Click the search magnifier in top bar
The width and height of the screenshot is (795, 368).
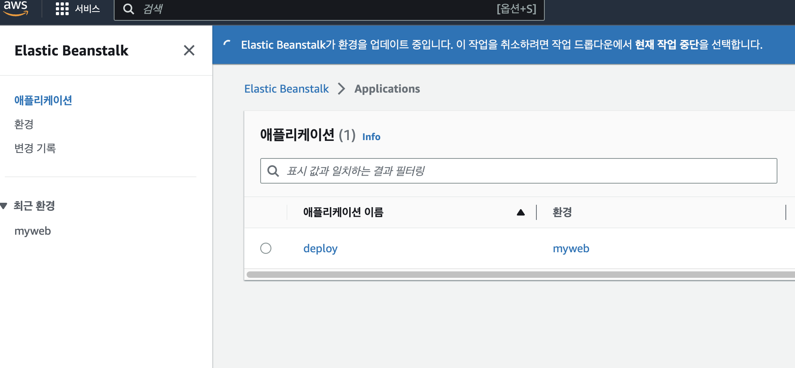pyautogui.click(x=129, y=9)
